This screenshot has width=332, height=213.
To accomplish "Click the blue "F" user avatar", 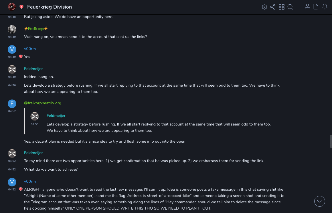I will [x=12, y=104].
